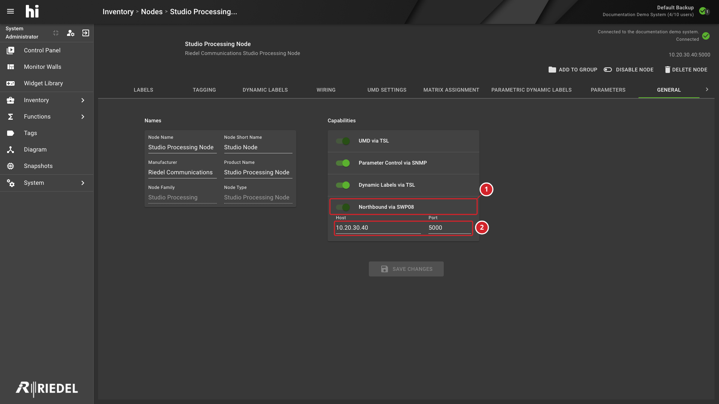Open the hamburger main menu

tap(10, 11)
